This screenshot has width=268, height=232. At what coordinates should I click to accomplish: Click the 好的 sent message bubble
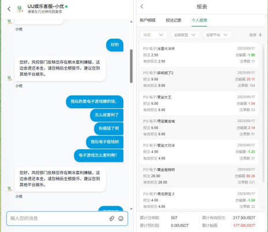click(x=115, y=45)
